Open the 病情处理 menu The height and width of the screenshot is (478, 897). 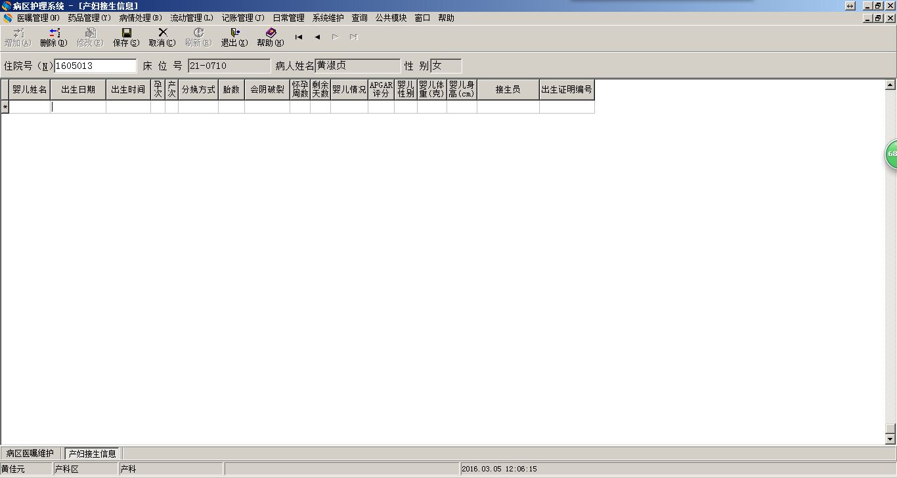(141, 18)
